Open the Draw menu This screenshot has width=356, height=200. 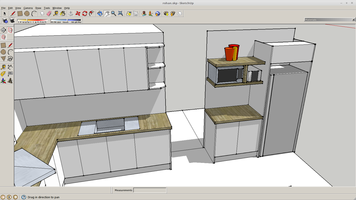tap(38, 8)
